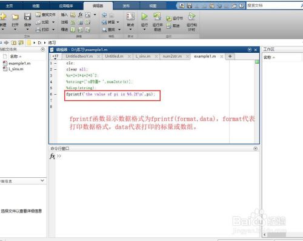Screen dimensions: 303x241
Task: Select the example1.m editor tab
Action: [205, 56]
